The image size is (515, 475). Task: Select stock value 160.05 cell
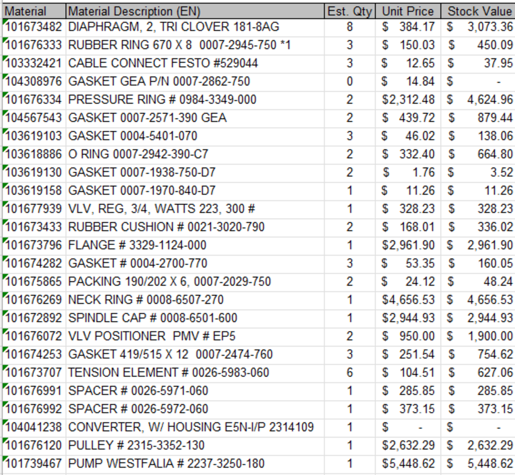pyautogui.click(x=478, y=264)
